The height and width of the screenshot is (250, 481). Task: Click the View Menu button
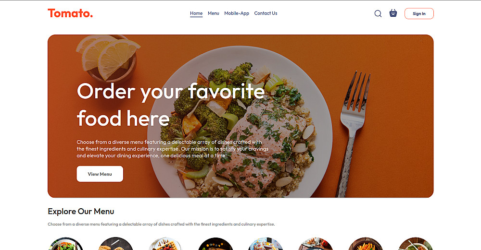point(100,174)
